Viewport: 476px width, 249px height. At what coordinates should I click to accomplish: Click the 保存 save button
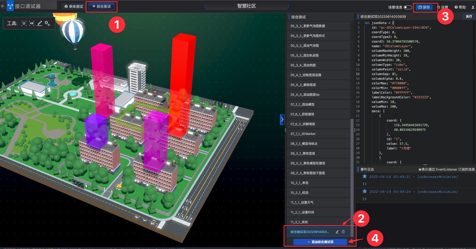[424, 7]
